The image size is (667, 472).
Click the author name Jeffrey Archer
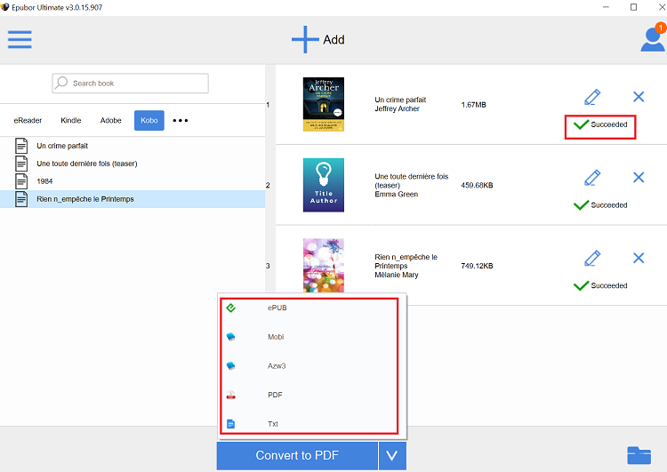397,108
